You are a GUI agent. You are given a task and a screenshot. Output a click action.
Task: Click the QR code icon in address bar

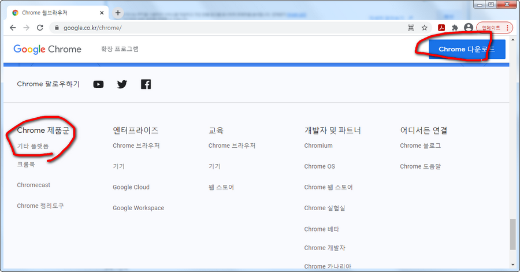click(411, 28)
